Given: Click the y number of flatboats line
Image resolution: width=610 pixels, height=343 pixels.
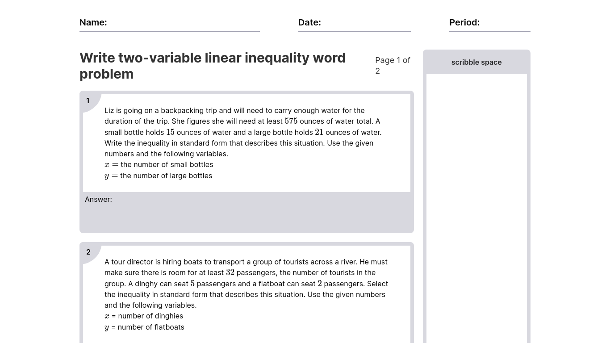Looking at the screenshot, I should pyautogui.click(x=144, y=327).
